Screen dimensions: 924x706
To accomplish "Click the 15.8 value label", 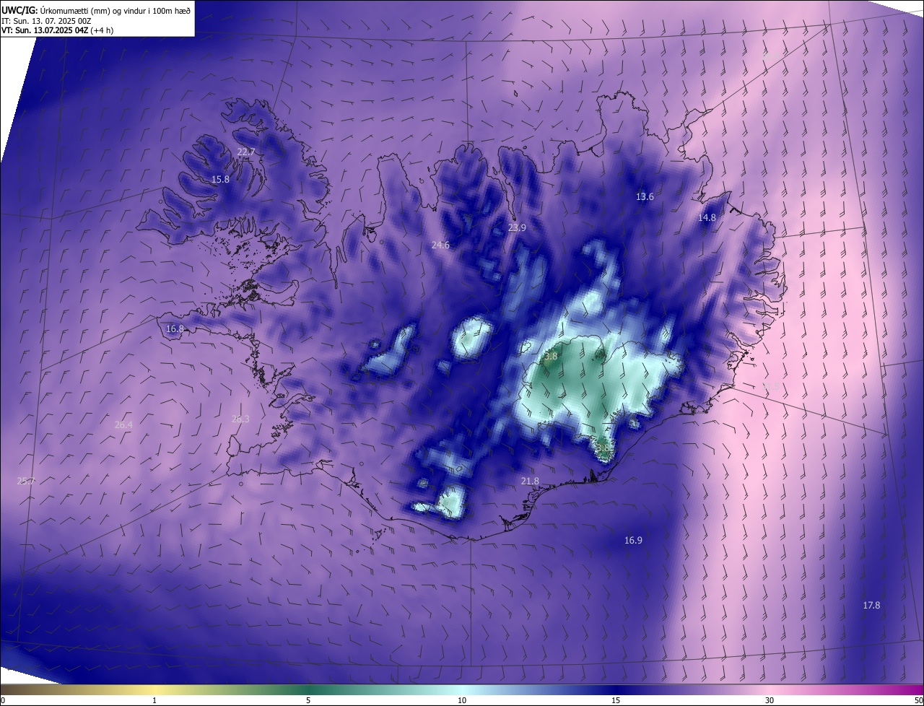I will click(x=220, y=179).
